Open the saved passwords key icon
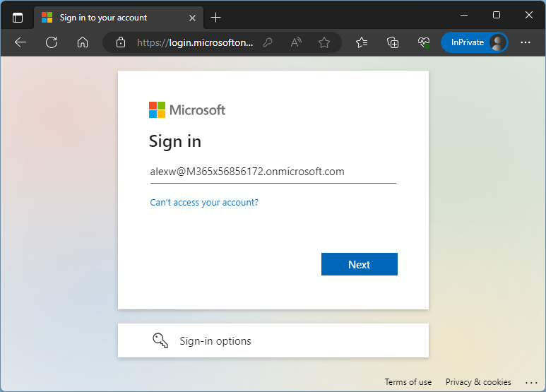Viewport: 546px width, 392px height. pos(268,42)
